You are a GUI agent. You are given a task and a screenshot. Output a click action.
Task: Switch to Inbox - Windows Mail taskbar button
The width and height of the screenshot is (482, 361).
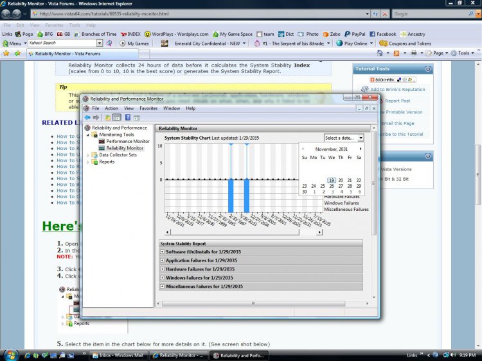coord(118,355)
